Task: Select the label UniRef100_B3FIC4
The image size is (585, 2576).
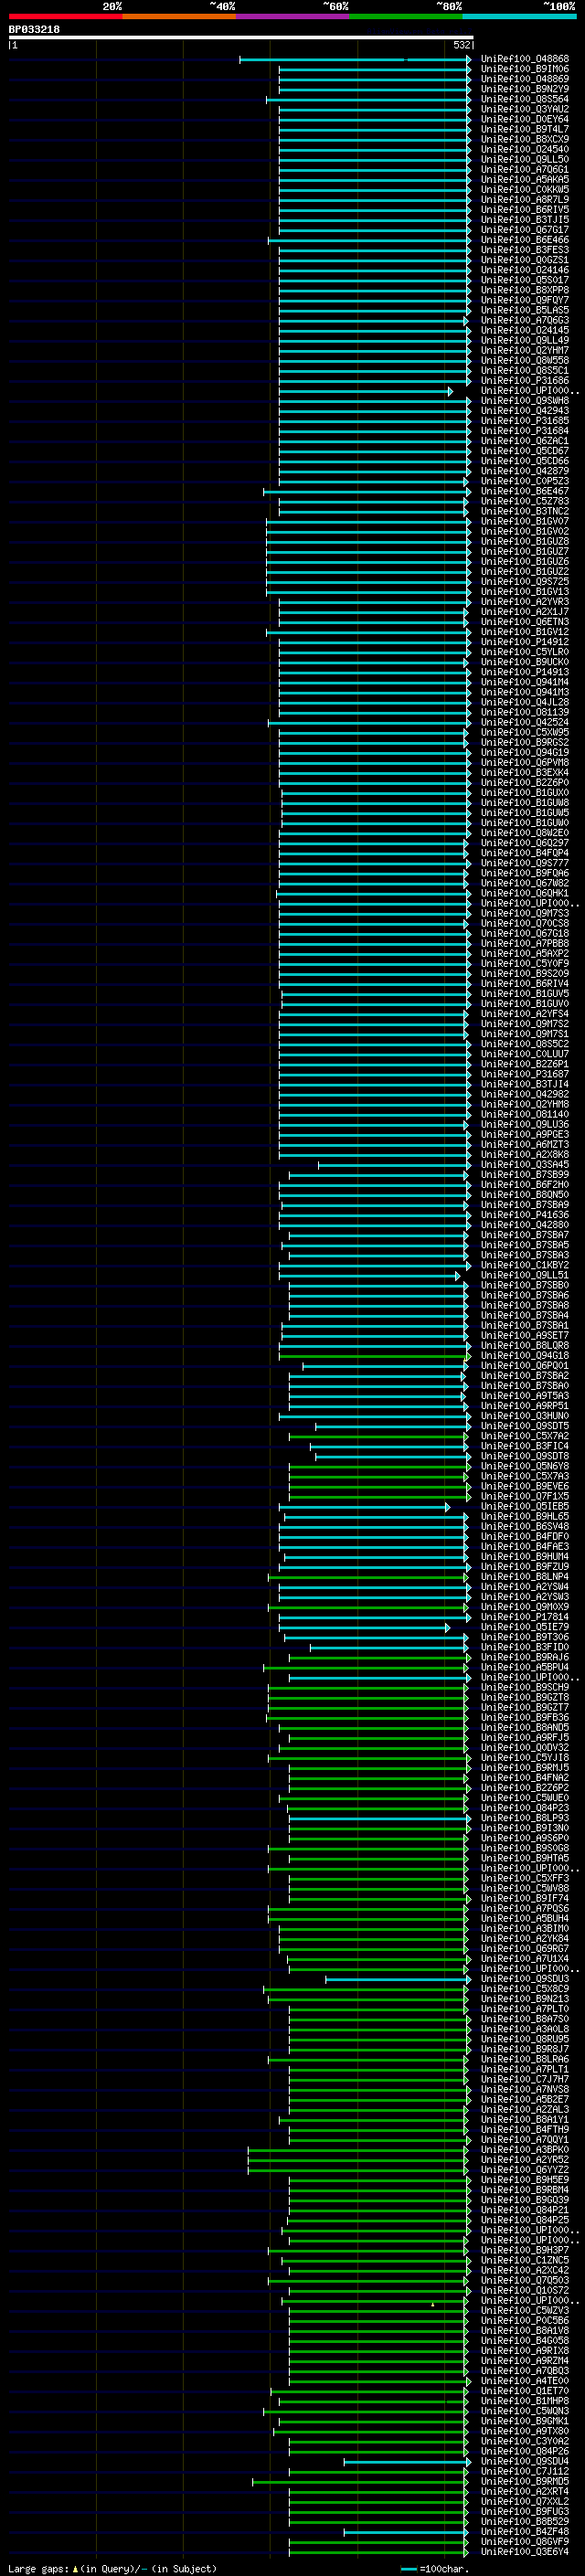Action: (525, 1447)
